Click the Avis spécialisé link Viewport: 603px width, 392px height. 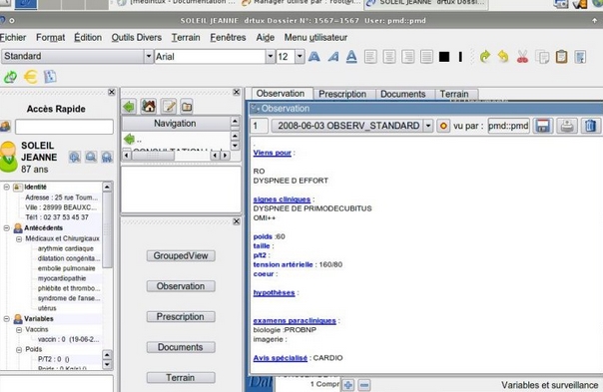point(281,358)
